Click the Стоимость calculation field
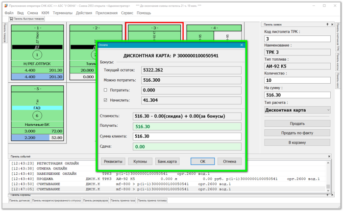Screen dimensions: 343x211 click(x=187, y=117)
